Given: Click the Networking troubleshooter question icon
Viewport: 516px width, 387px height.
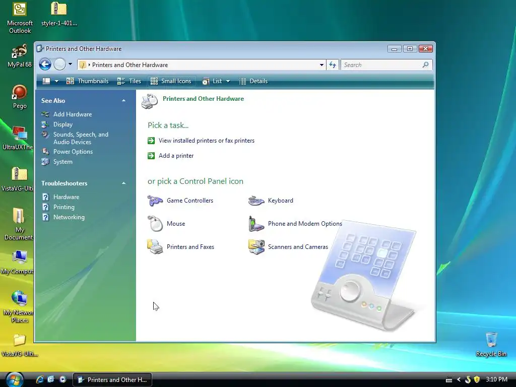Looking at the screenshot, I should coord(45,217).
